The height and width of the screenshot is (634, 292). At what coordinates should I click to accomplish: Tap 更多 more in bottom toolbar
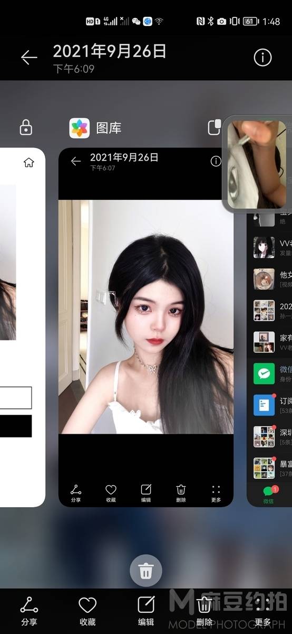(x=262, y=611)
